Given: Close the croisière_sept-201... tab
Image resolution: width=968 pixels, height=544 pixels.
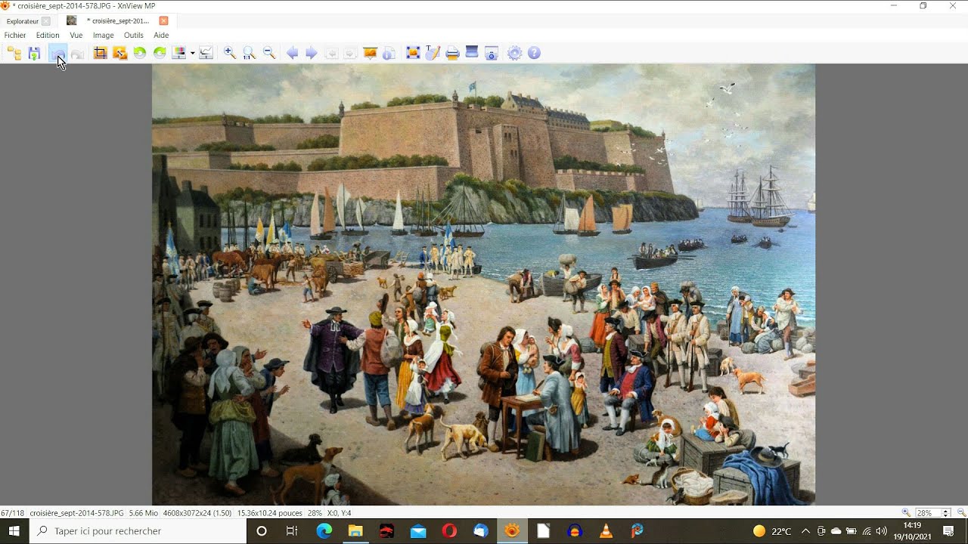Looking at the screenshot, I should coord(163,21).
